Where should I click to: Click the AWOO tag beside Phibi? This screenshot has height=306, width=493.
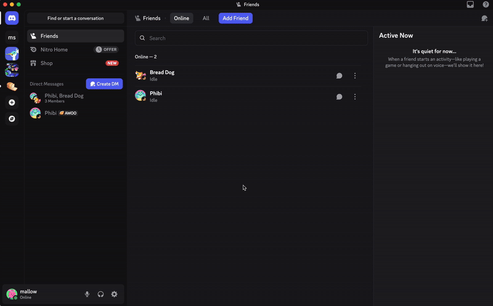click(x=68, y=113)
